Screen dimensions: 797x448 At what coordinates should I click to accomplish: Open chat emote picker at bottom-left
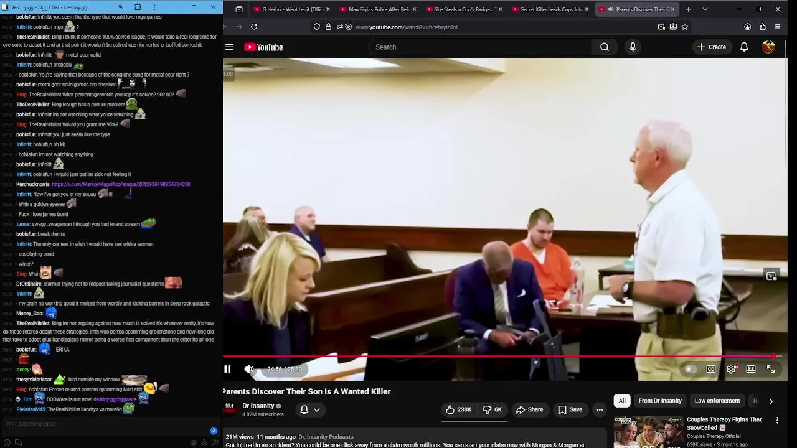tap(7, 442)
